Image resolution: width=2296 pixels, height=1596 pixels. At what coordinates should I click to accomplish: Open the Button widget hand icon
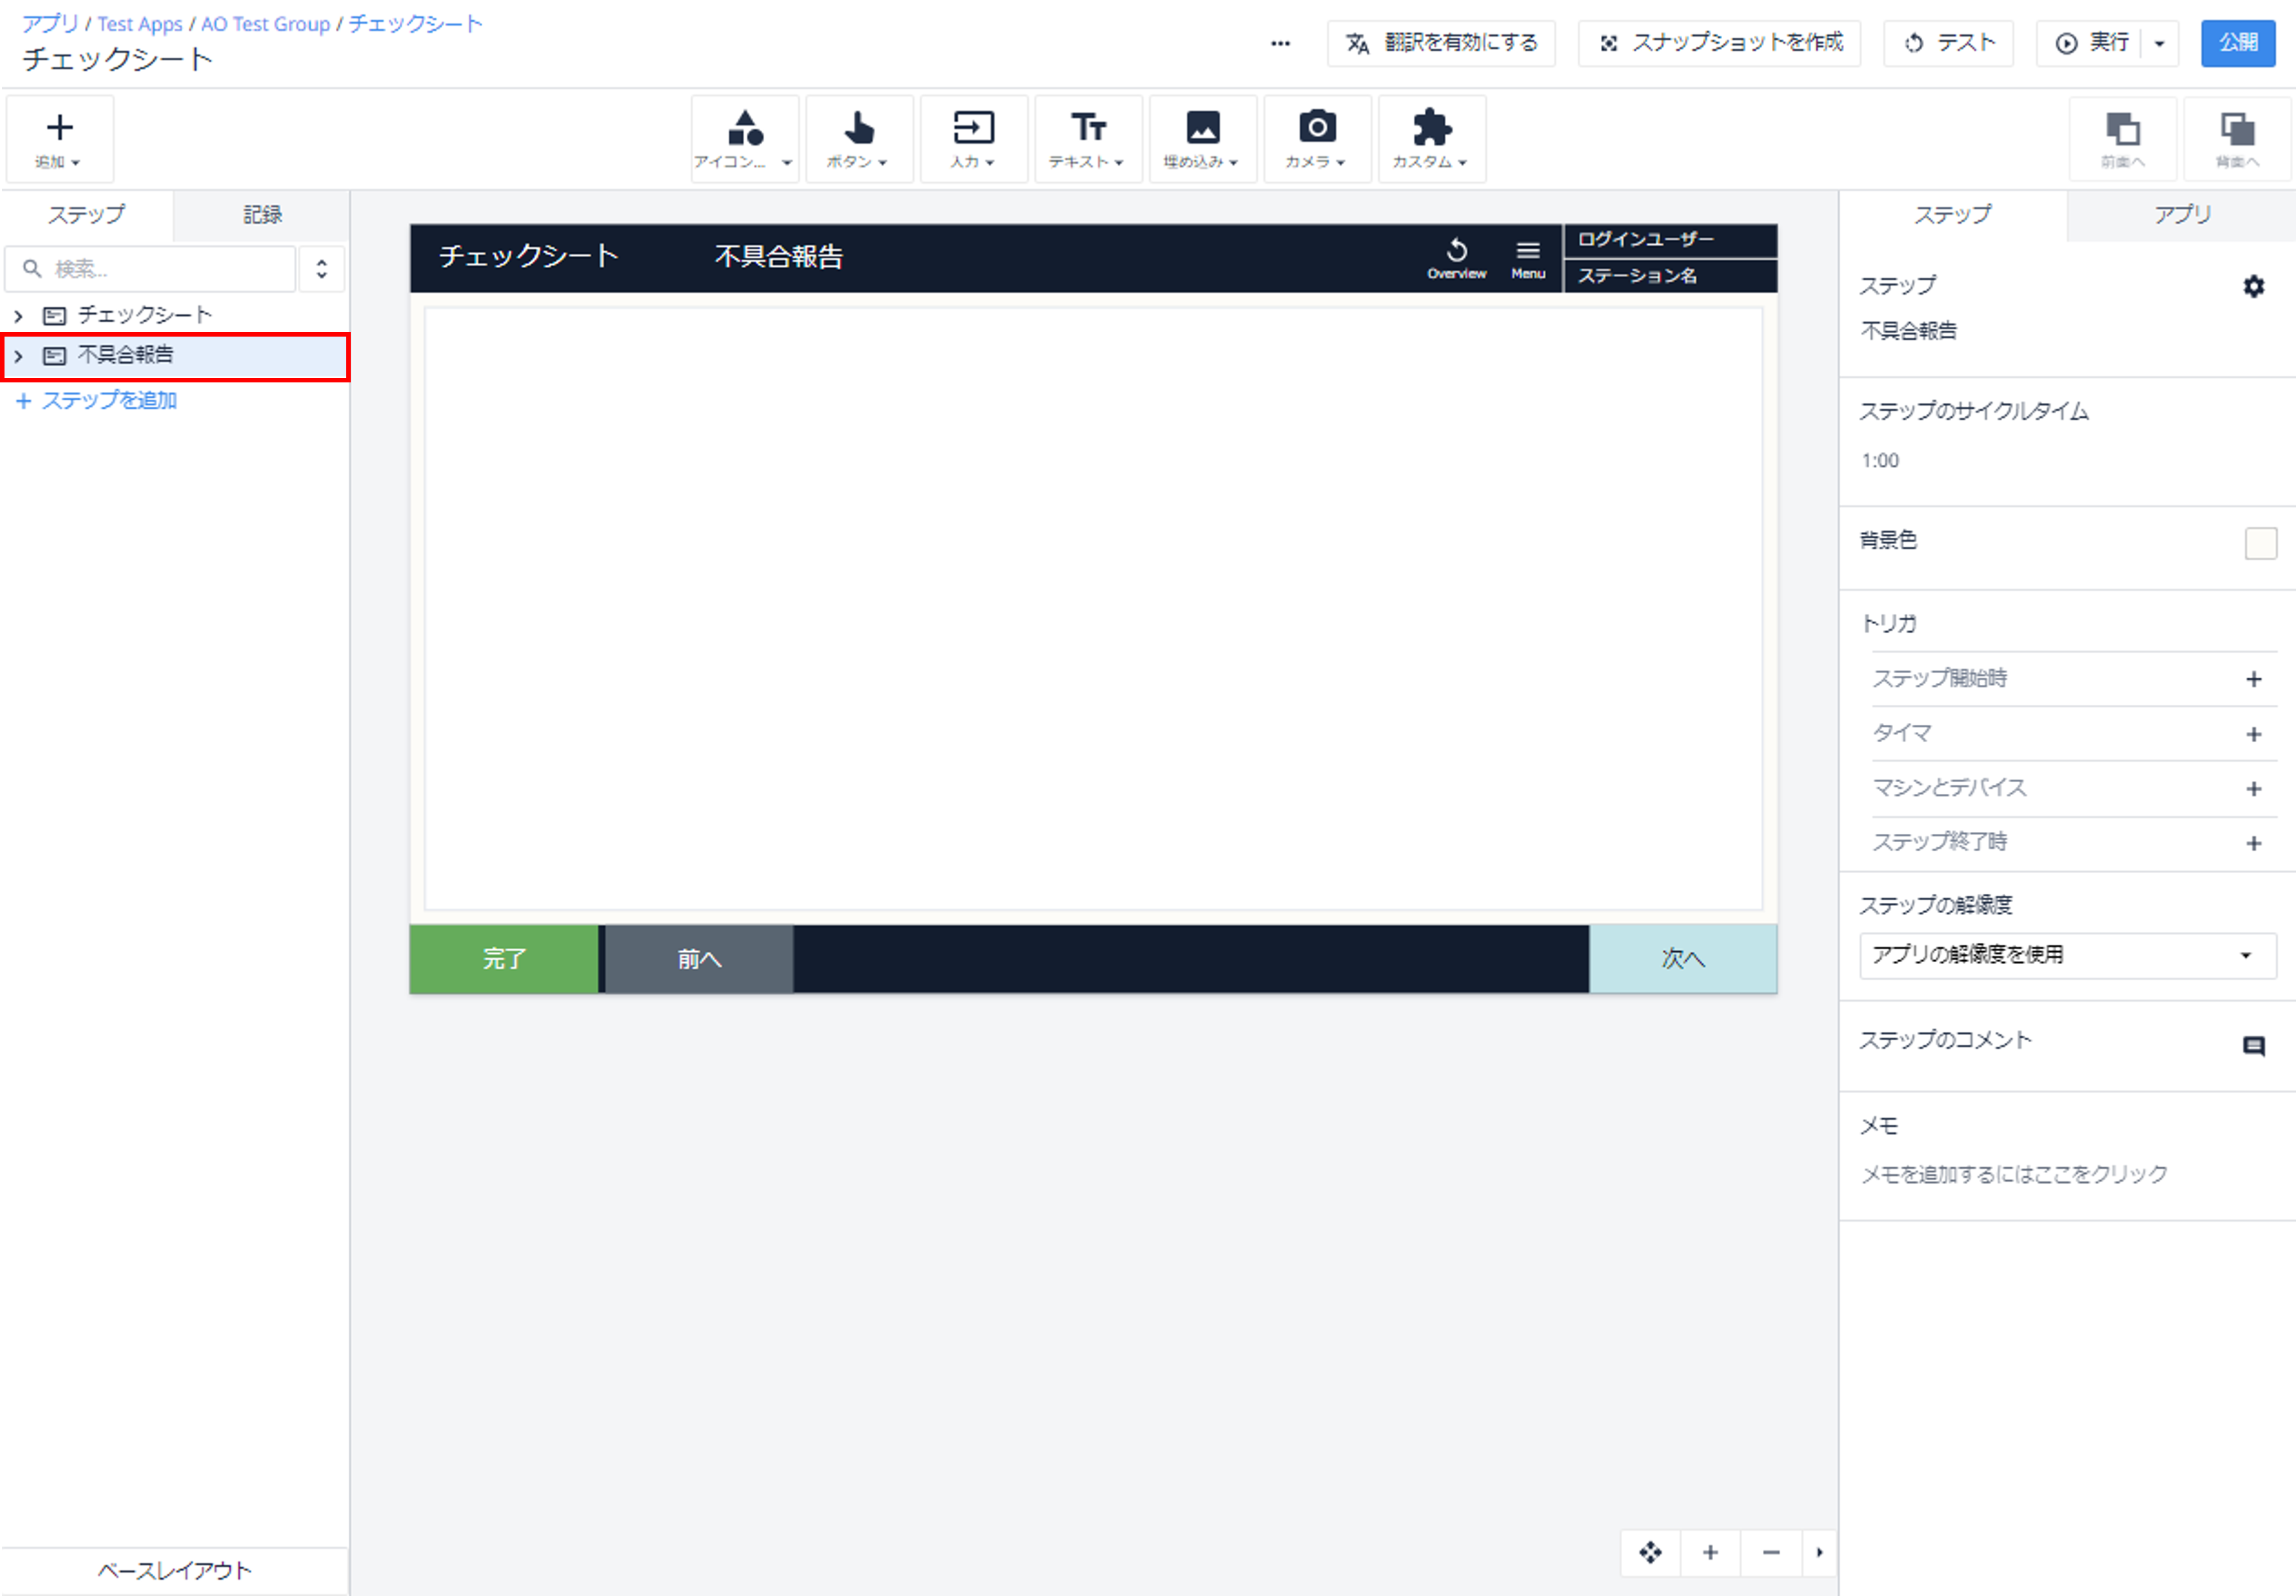[859, 128]
